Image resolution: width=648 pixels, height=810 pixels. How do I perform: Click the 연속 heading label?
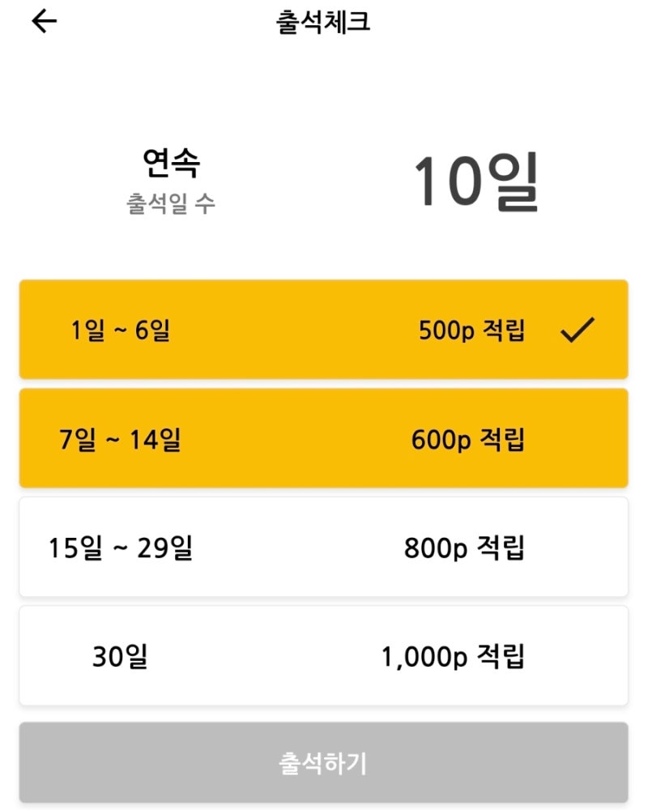(171, 163)
